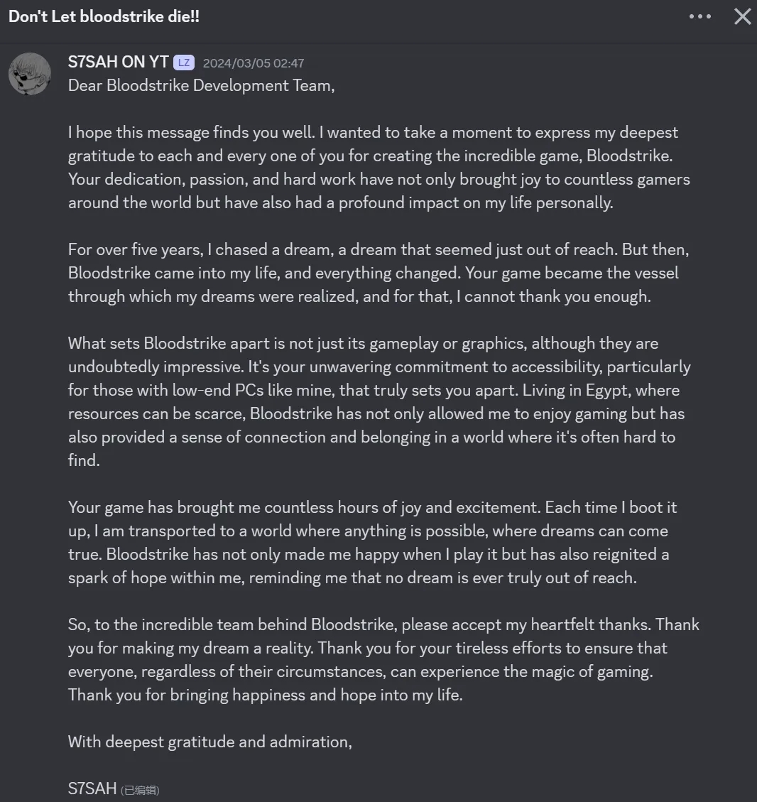Image resolution: width=757 pixels, height=802 pixels.
Task: Open the three-dot more options menu
Action: click(x=699, y=17)
